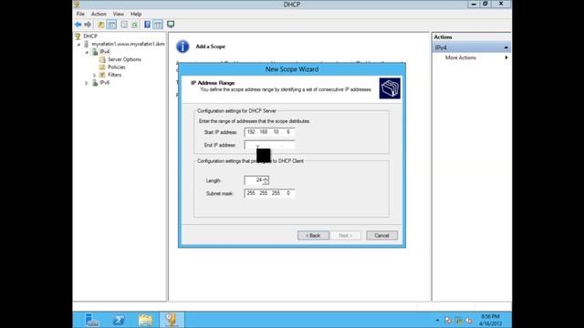Select Filters label in tree
Image resolution: width=584 pixels, height=328 pixels.
(x=114, y=75)
